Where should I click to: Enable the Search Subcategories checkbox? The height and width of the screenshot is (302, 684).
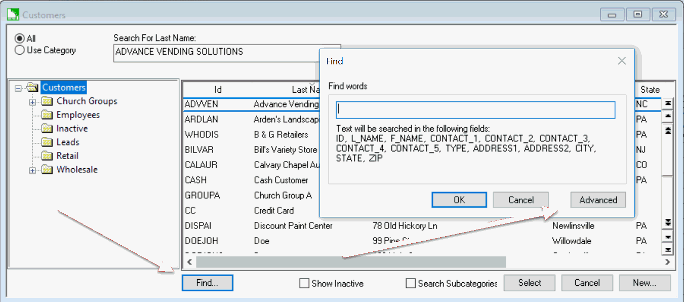pos(411,283)
